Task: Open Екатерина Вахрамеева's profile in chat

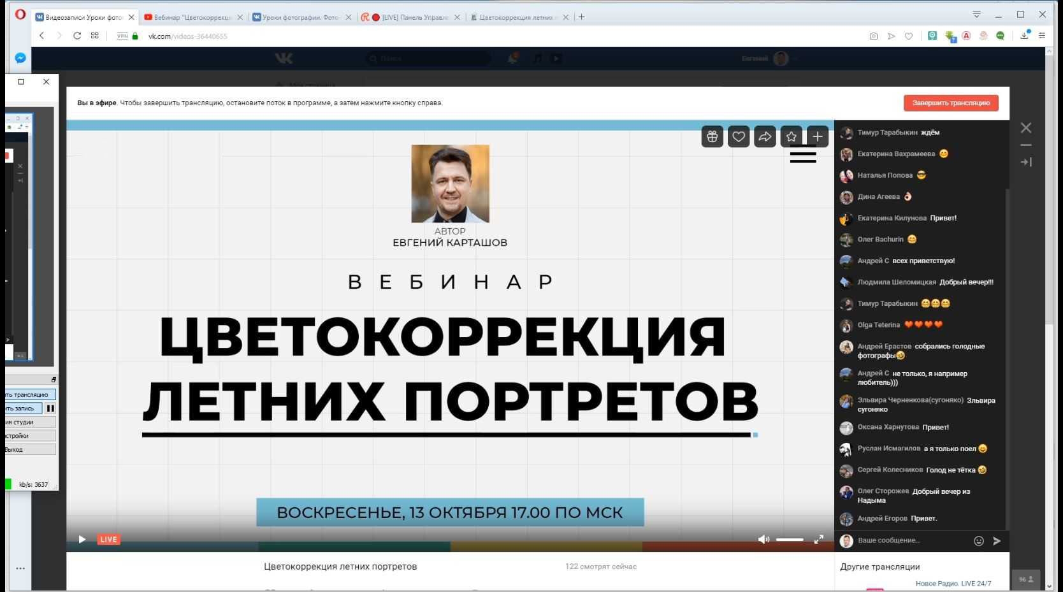Action: coord(896,154)
